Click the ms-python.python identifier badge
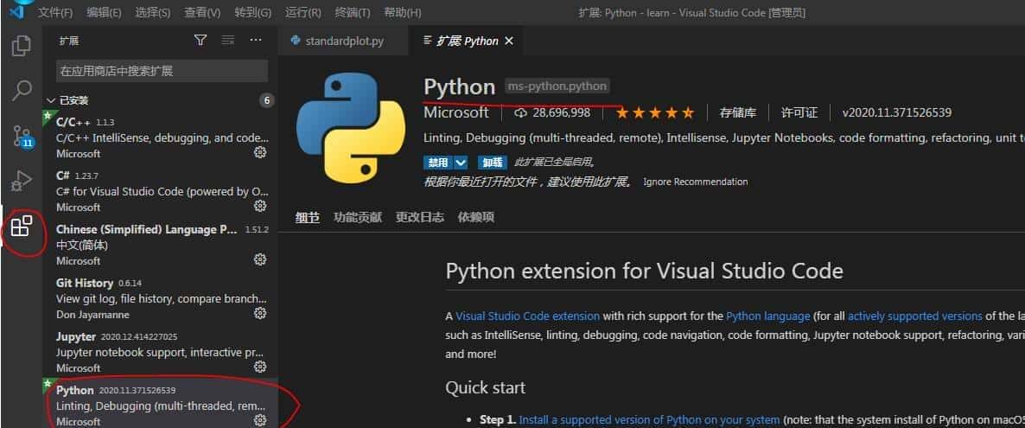Viewport: 1025px width, 428px height. point(557,86)
